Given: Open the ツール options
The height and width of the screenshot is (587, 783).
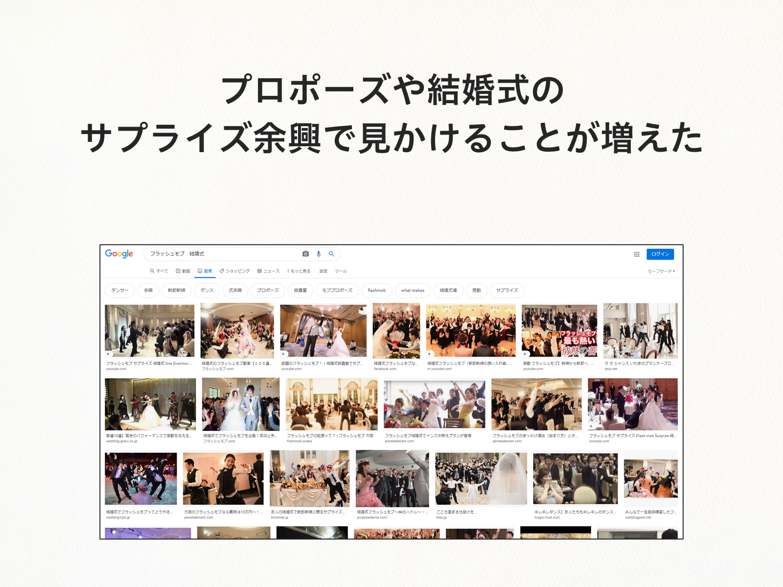Looking at the screenshot, I should point(341,271).
